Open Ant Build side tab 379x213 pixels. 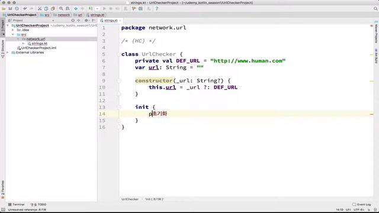coord(376,56)
